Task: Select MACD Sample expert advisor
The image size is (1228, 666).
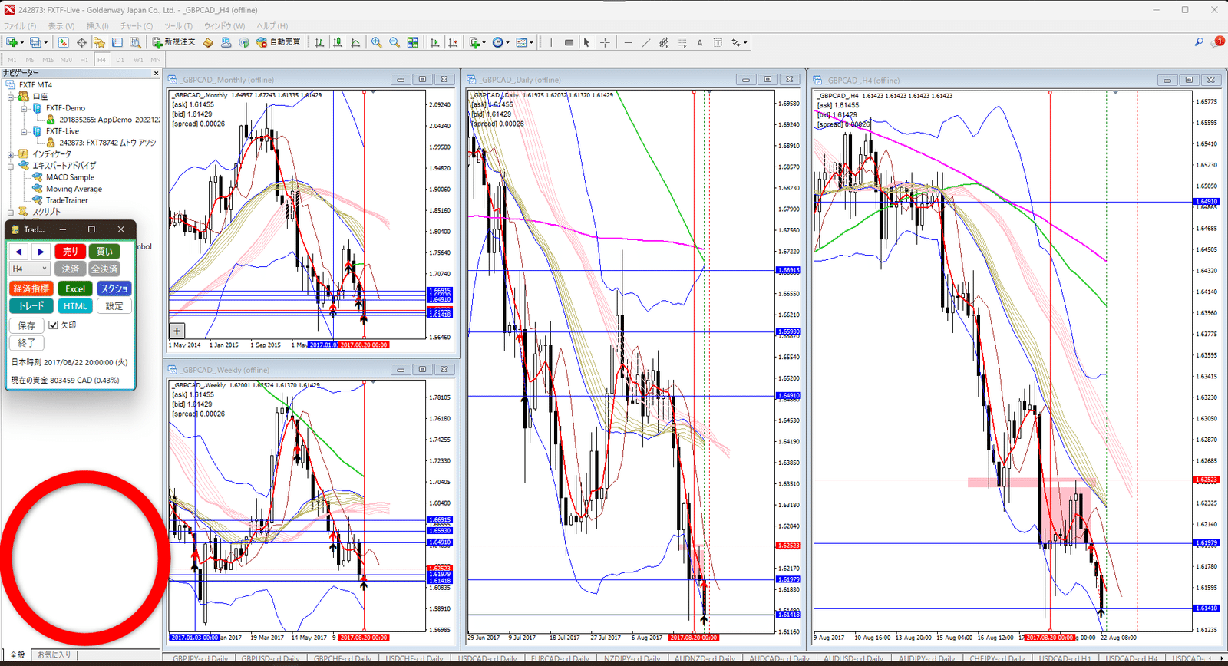Action: click(x=70, y=177)
